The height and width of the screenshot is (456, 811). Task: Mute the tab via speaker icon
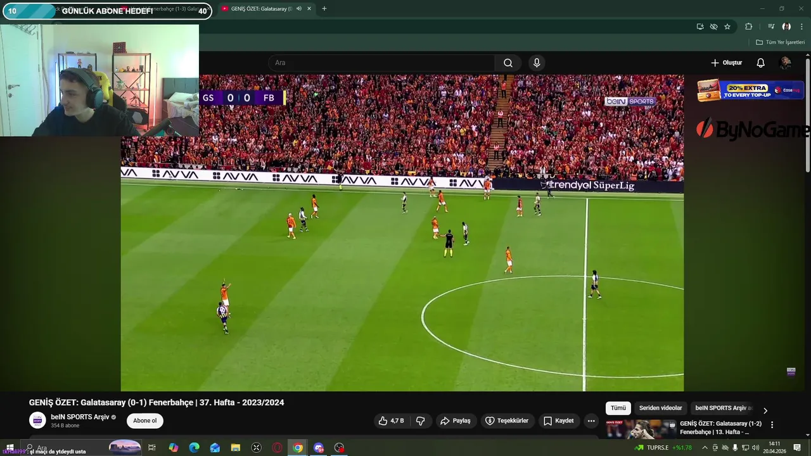(298, 9)
